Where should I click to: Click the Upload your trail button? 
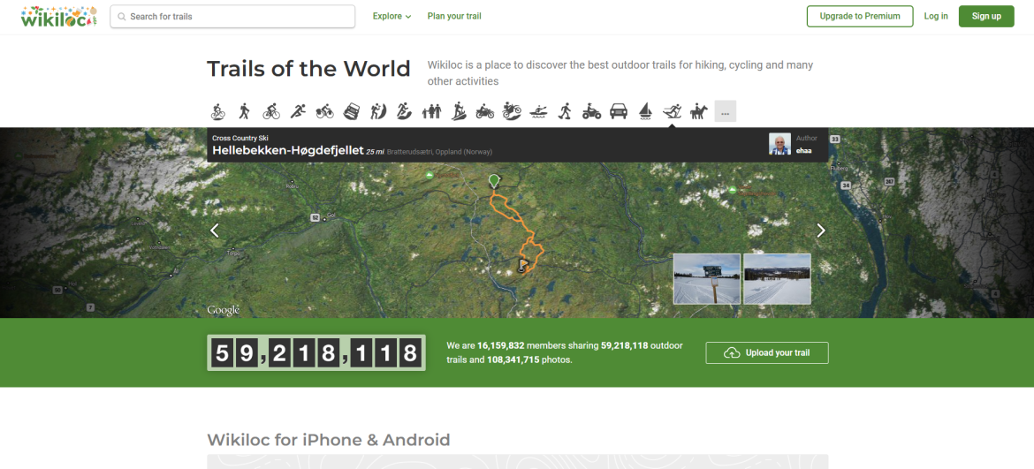pyautogui.click(x=767, y=353)
